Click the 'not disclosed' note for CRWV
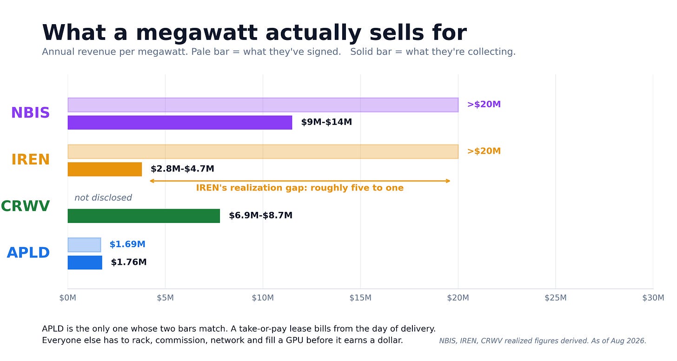677x361 pixels. [103, 198]
